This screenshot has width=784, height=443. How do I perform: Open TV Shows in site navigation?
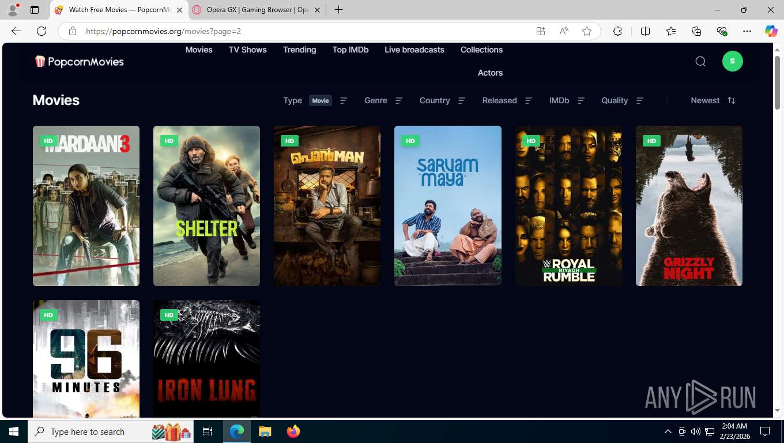click(248, 50)
